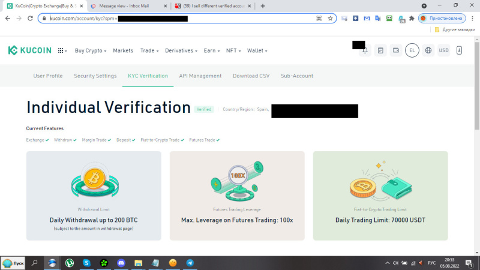Click the browser address bar
The height and width of the screenshot is (270, 480).
tap(180, 19)
